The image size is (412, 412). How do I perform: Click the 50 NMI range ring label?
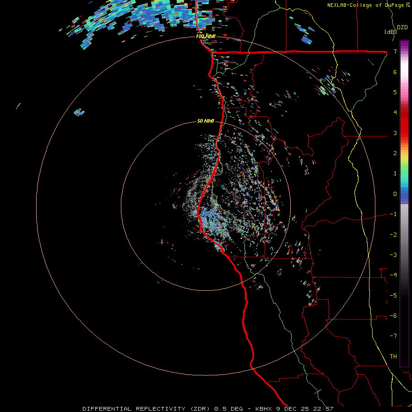[206, 121]
